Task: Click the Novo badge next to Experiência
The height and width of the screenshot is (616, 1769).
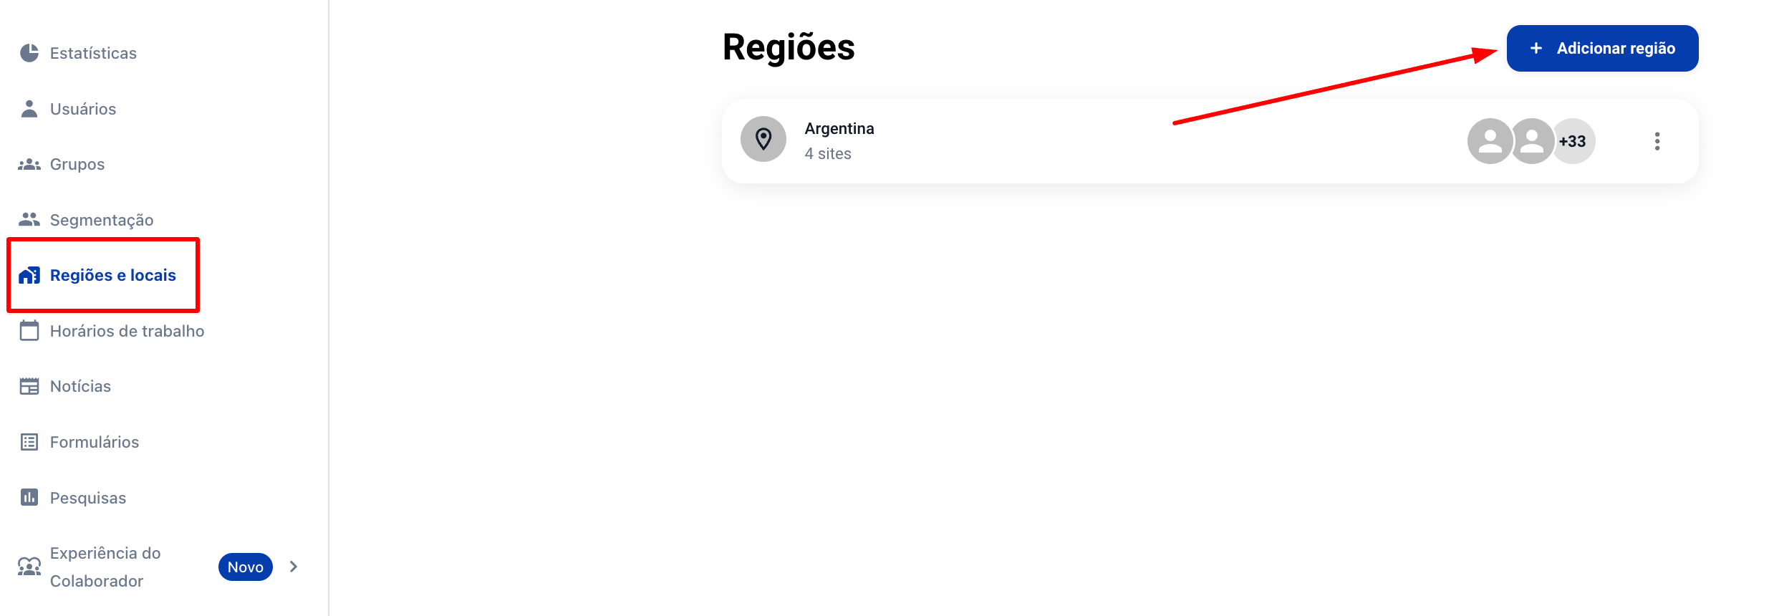Action: [246, 567]
